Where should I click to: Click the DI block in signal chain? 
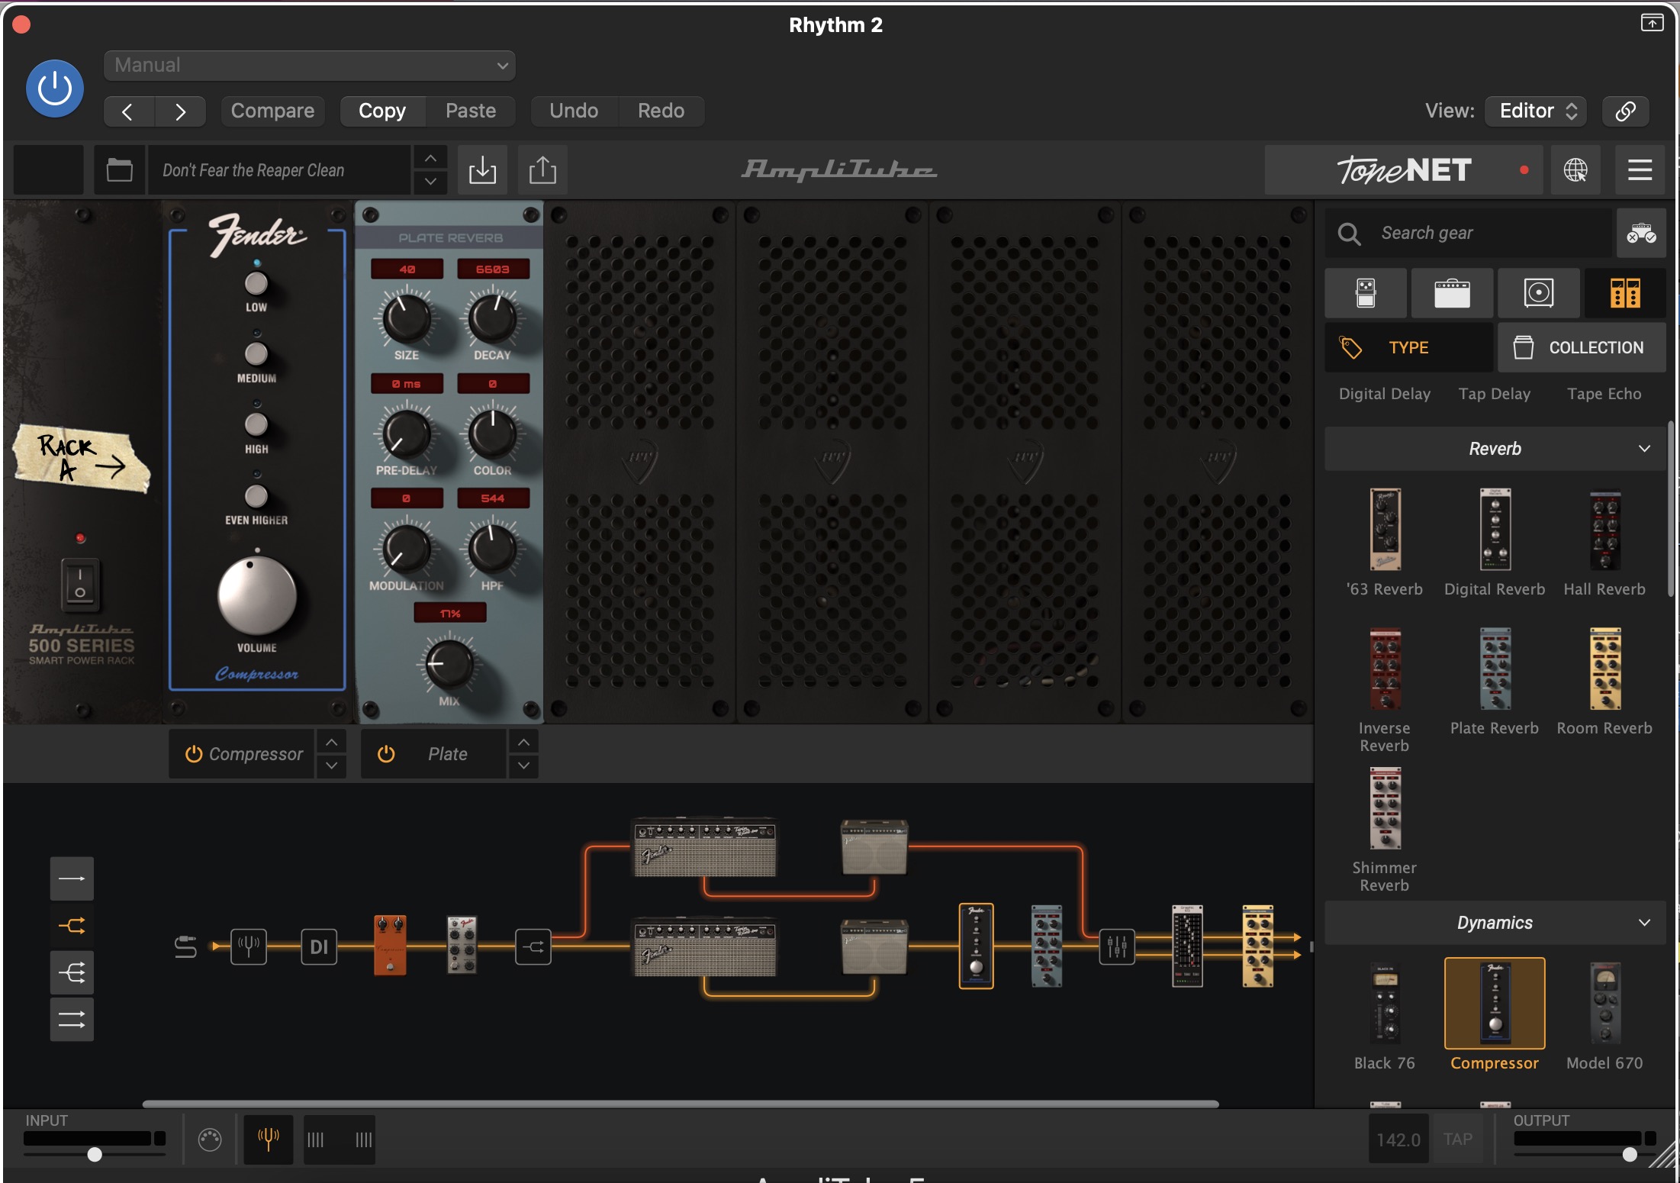(319, 946)
